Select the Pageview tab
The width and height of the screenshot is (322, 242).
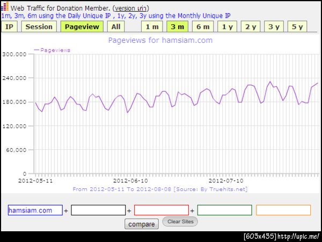(x=82, y=27)
